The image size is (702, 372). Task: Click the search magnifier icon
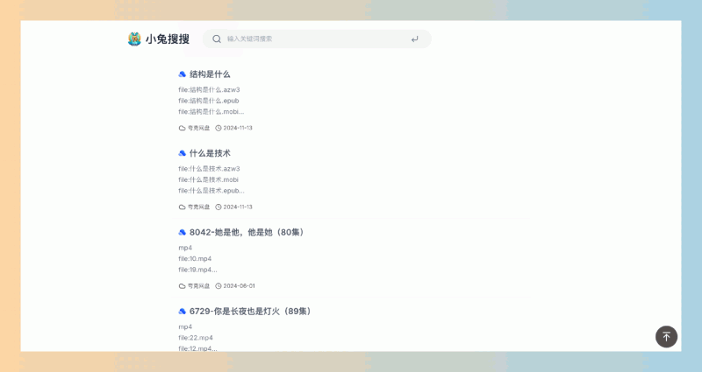point(217,39)
